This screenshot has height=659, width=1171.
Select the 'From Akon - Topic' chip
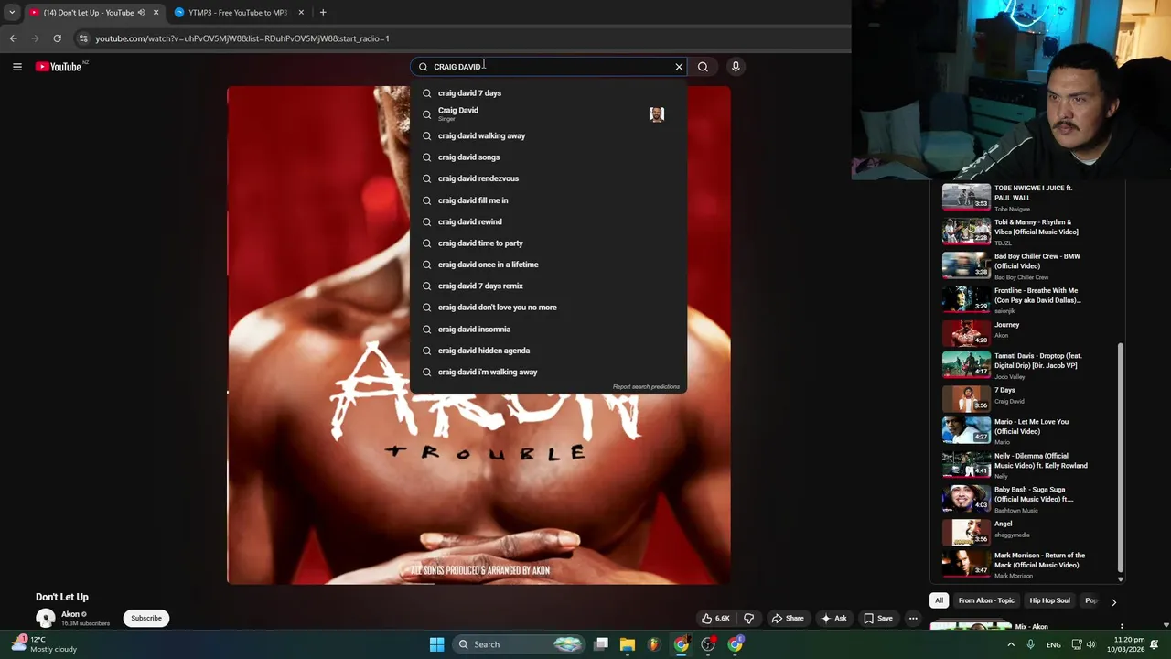pyautogui.click(x=986, y=601)
